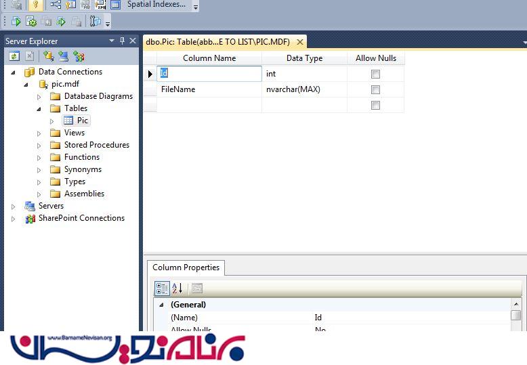The height and width of the screenshot is (365, 527).
Task: Click the document with green gear icon
Action: point(31,22)
